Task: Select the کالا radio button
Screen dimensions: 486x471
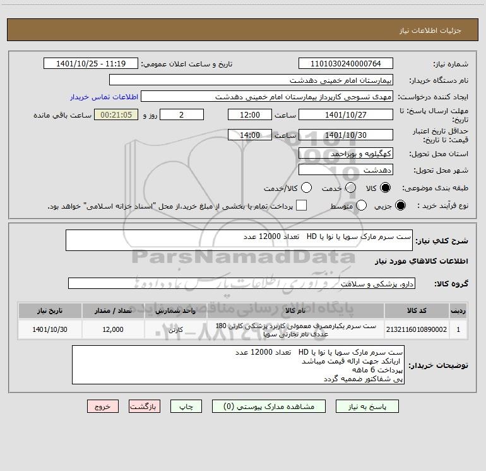Action: point(385,188)
